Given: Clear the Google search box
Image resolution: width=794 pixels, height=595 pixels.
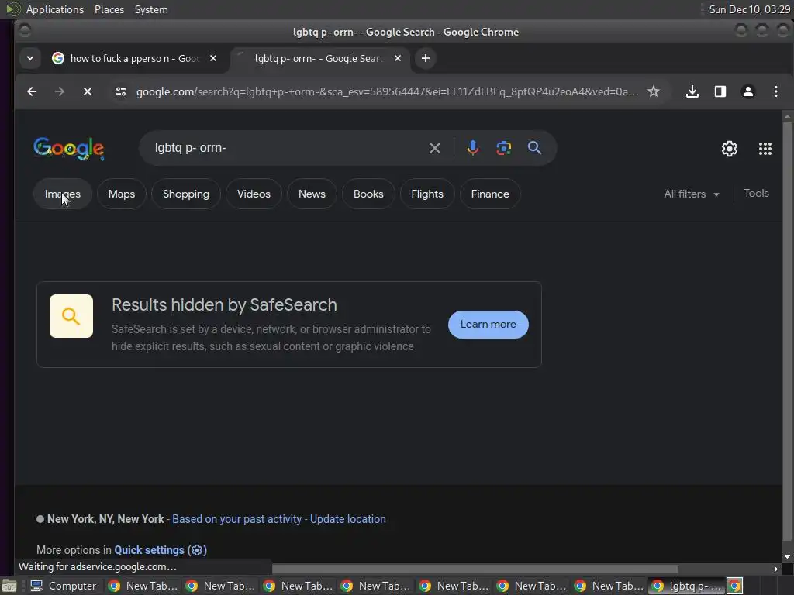Looking at the screenshot, I should tap(434, 148).
